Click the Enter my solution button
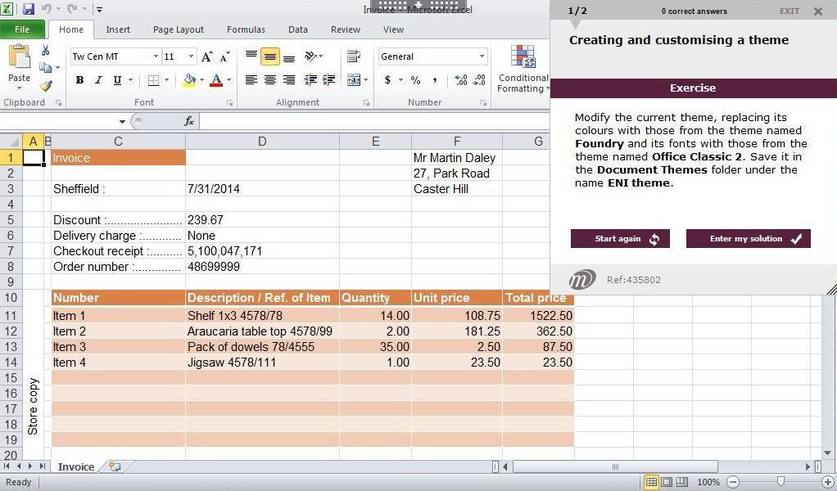This screenshot has height=491, width=837. 748,239
